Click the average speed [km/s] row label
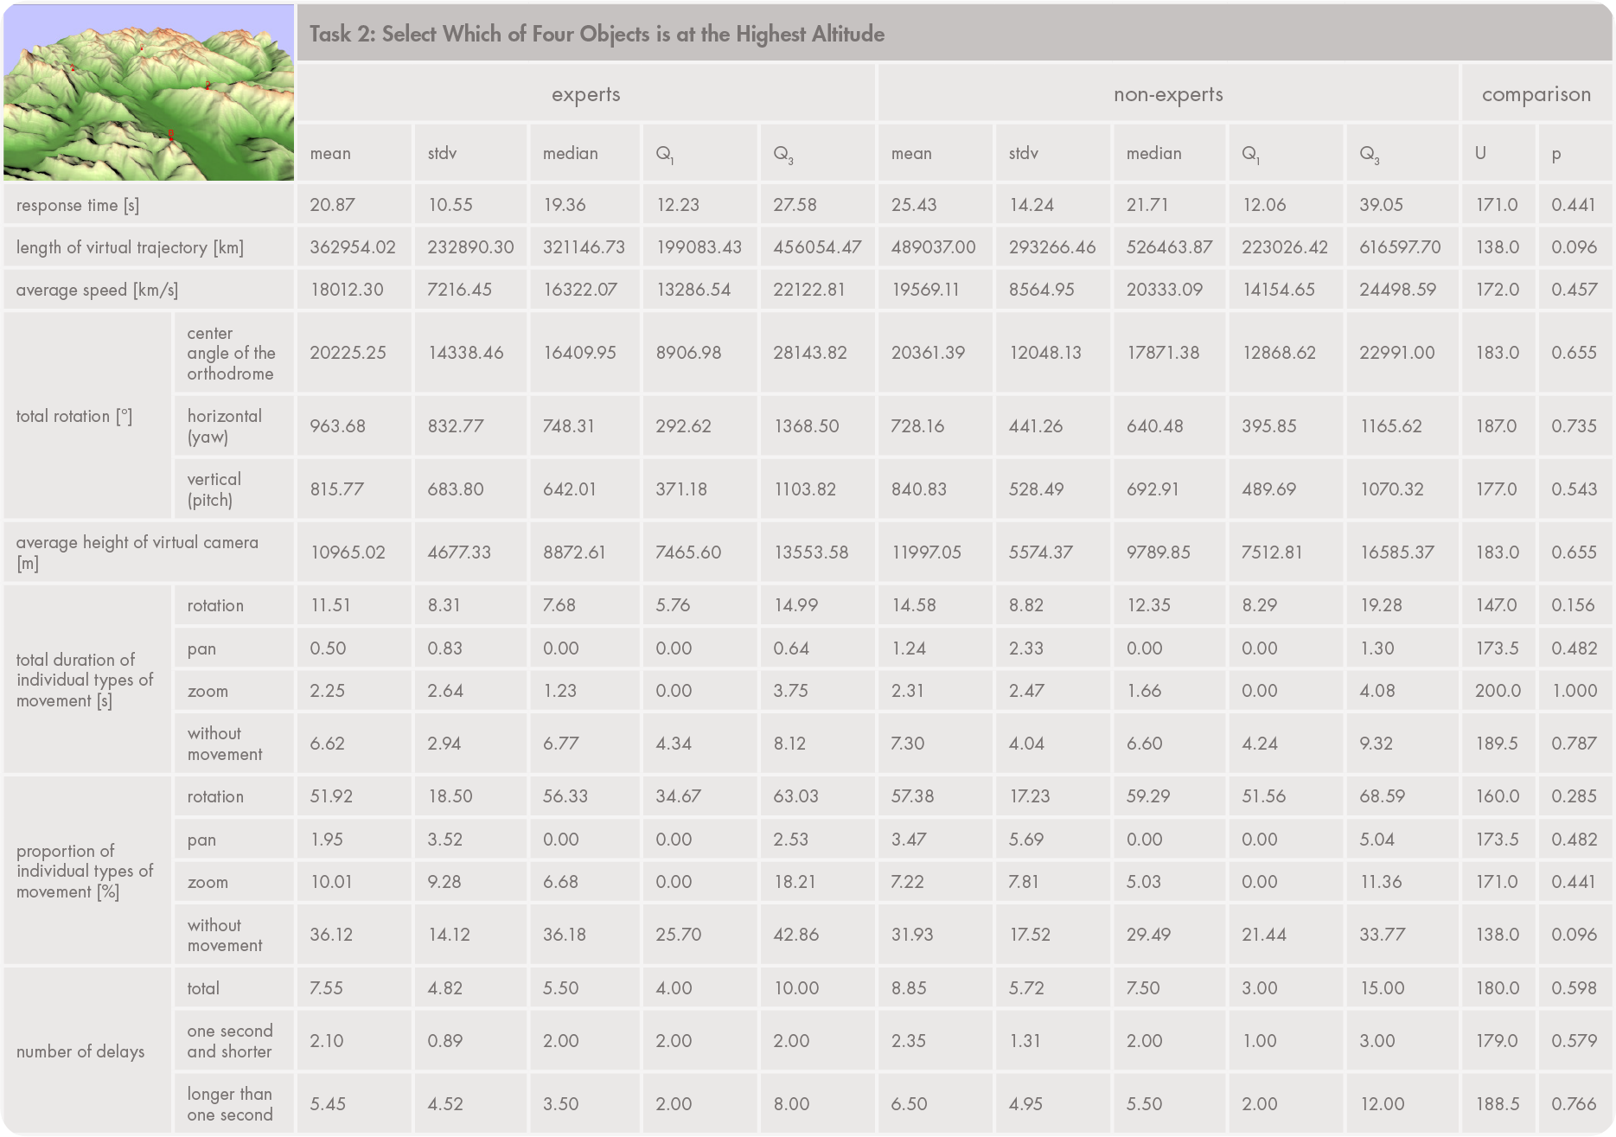Viewport: 1616px width, 1137px height. point(97,290)
